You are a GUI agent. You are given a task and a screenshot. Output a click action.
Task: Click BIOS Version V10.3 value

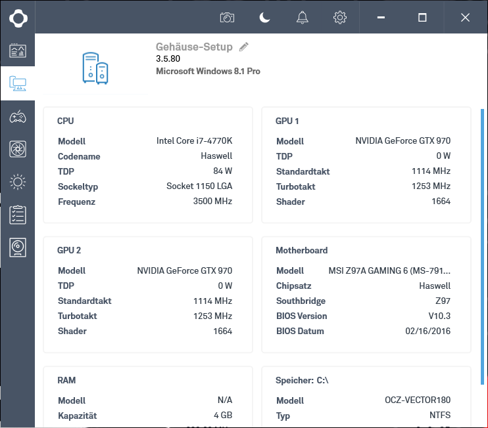[439, 316]
